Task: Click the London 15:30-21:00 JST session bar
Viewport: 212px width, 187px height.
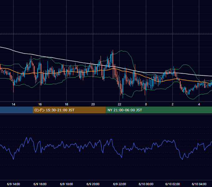Action: tap(69, 110)
